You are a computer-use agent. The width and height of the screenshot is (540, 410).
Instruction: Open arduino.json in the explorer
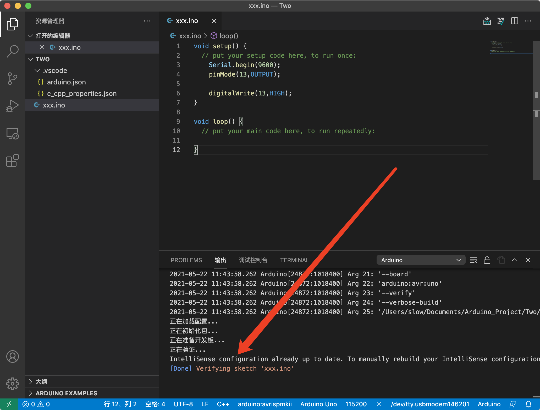[66, 82]
